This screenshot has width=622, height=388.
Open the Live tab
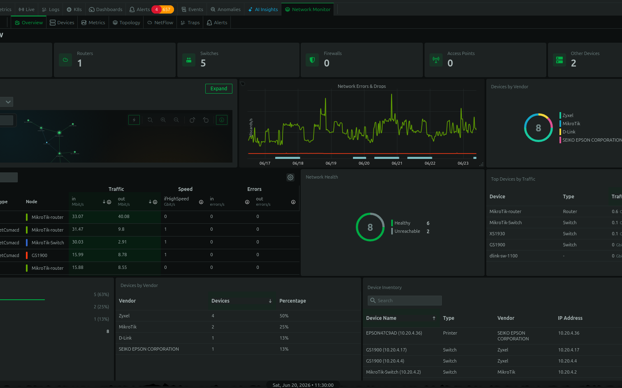[x=27, y=9]
